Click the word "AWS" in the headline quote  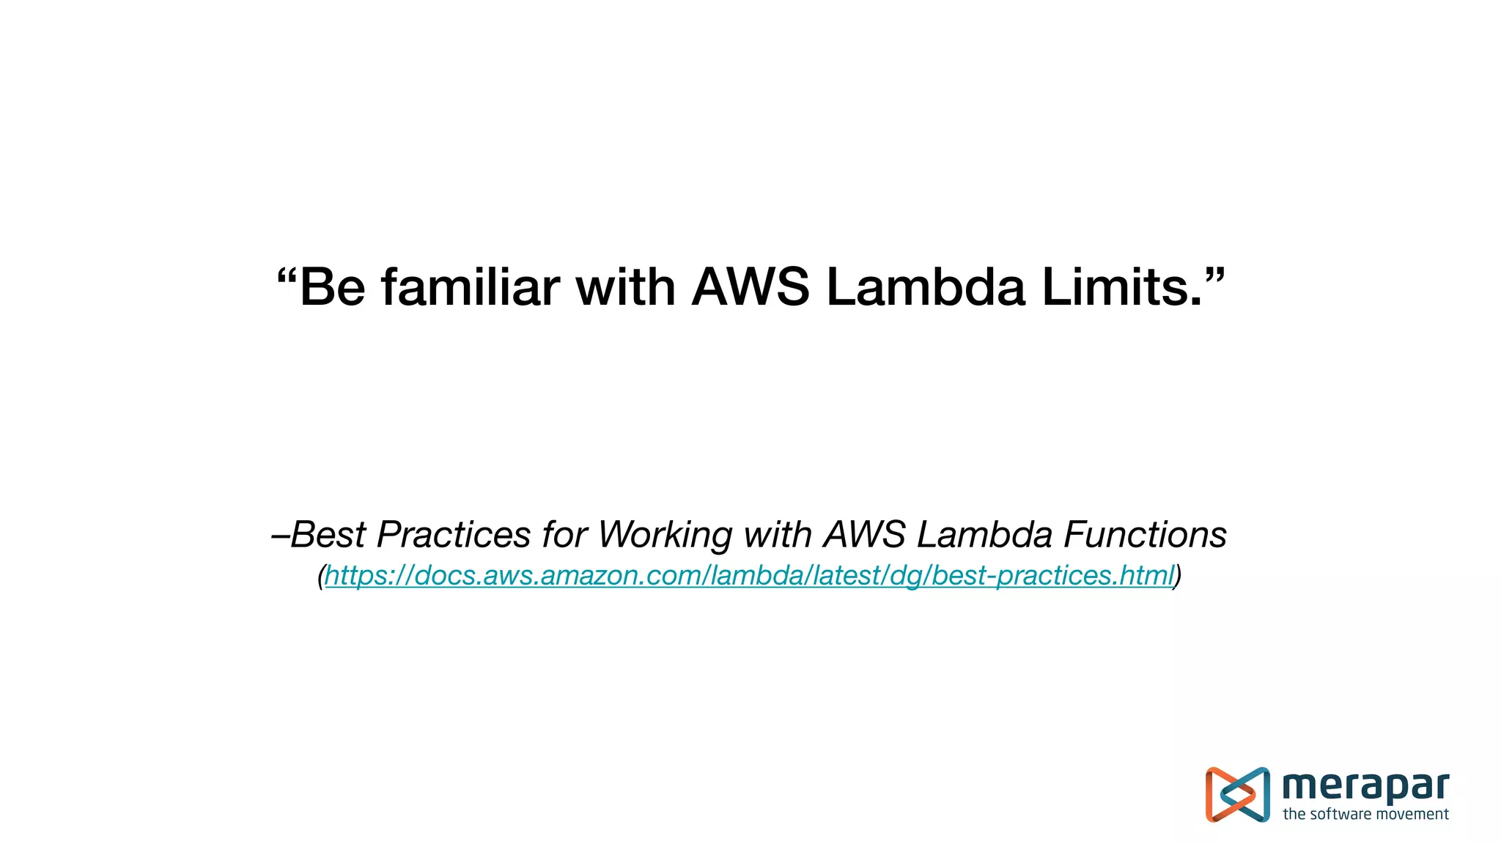pyautogui.click(x=750, y=286)
